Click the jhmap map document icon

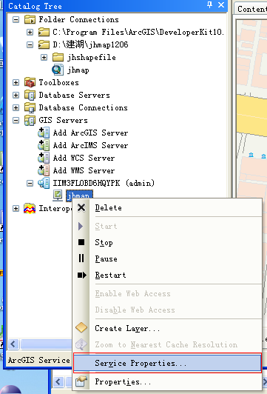click(58, 70)
